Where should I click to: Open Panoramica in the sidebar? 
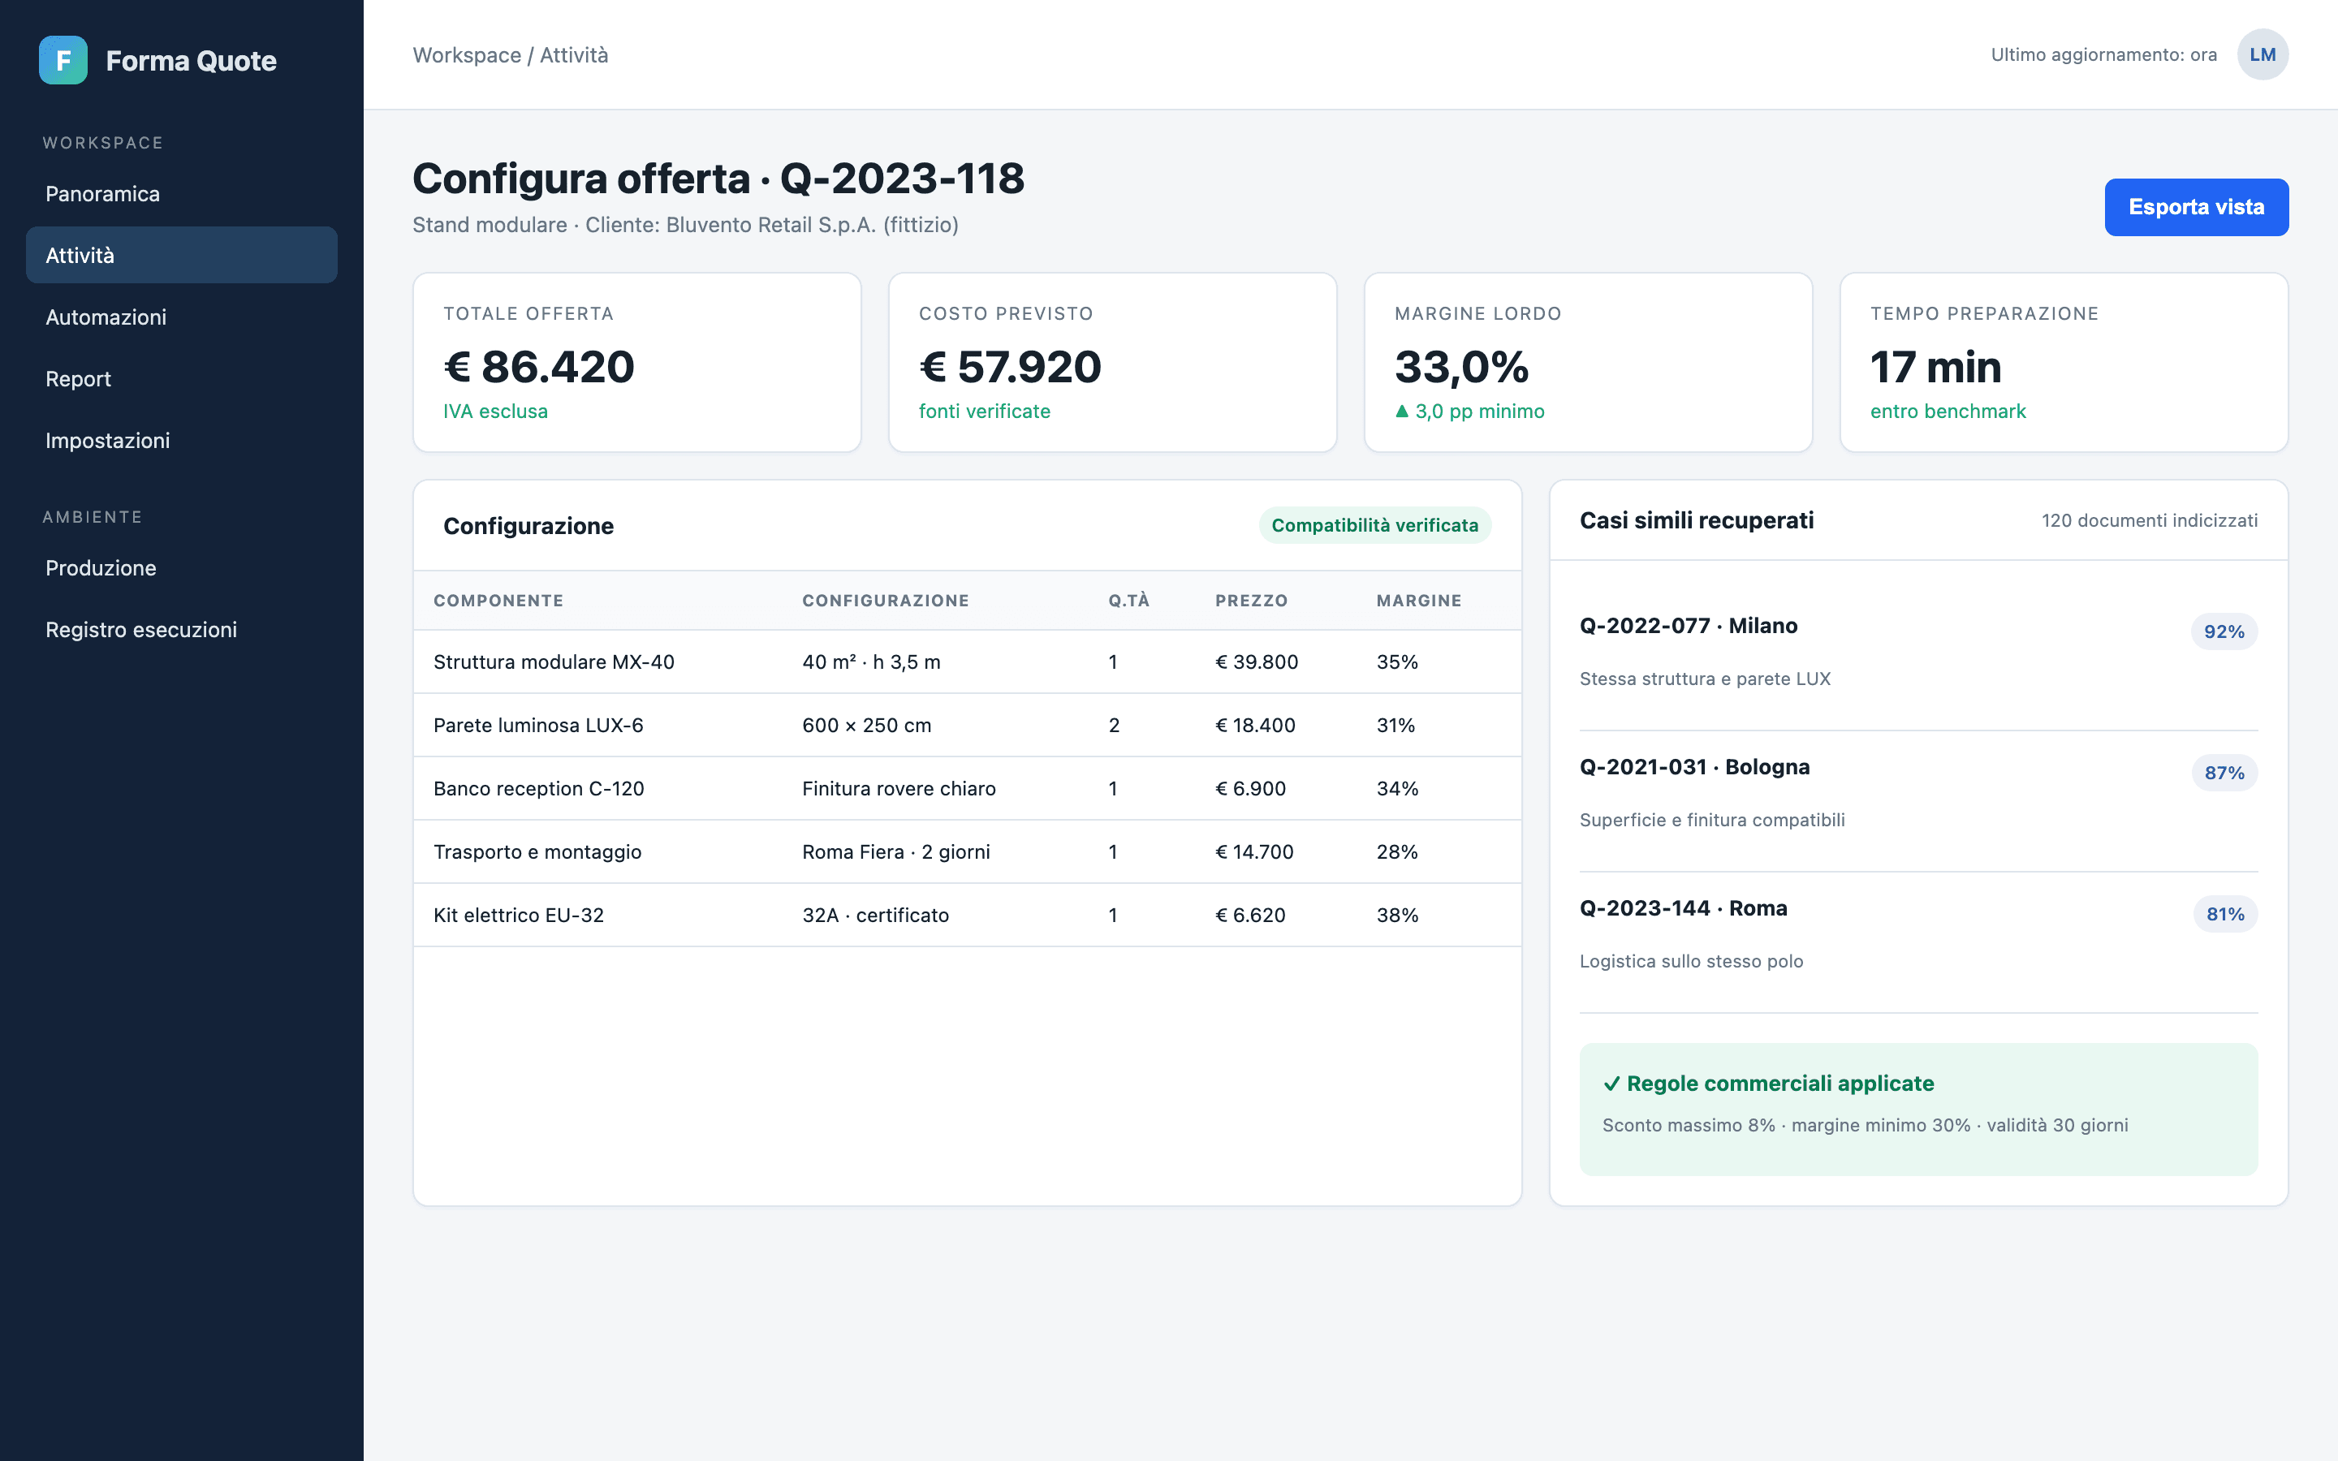182,193
